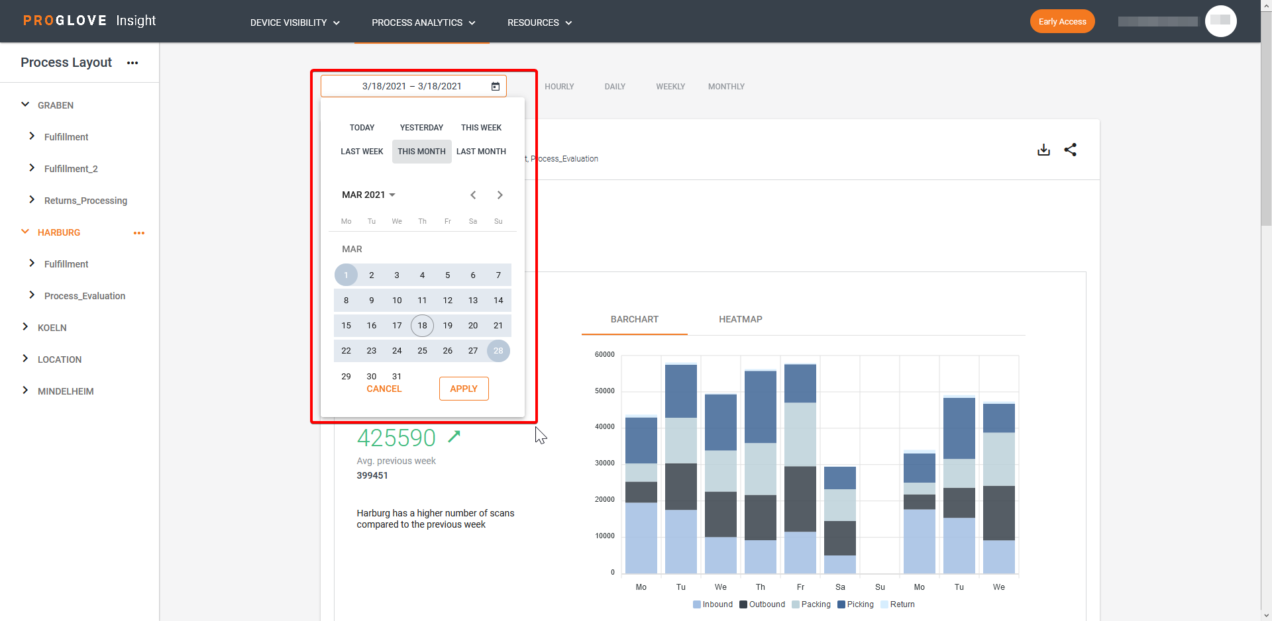Go to previous month in calendar
The image size is (1272, 621).
(x=473, y=195)
